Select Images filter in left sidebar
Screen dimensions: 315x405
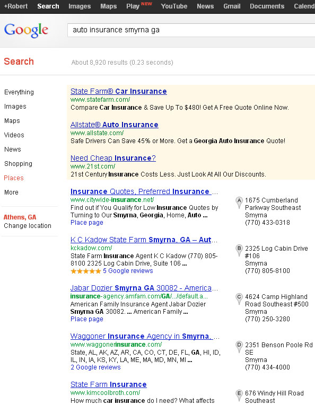[15, 107]
